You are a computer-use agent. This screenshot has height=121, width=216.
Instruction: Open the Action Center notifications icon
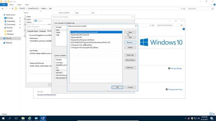click(x=212, y=118)
